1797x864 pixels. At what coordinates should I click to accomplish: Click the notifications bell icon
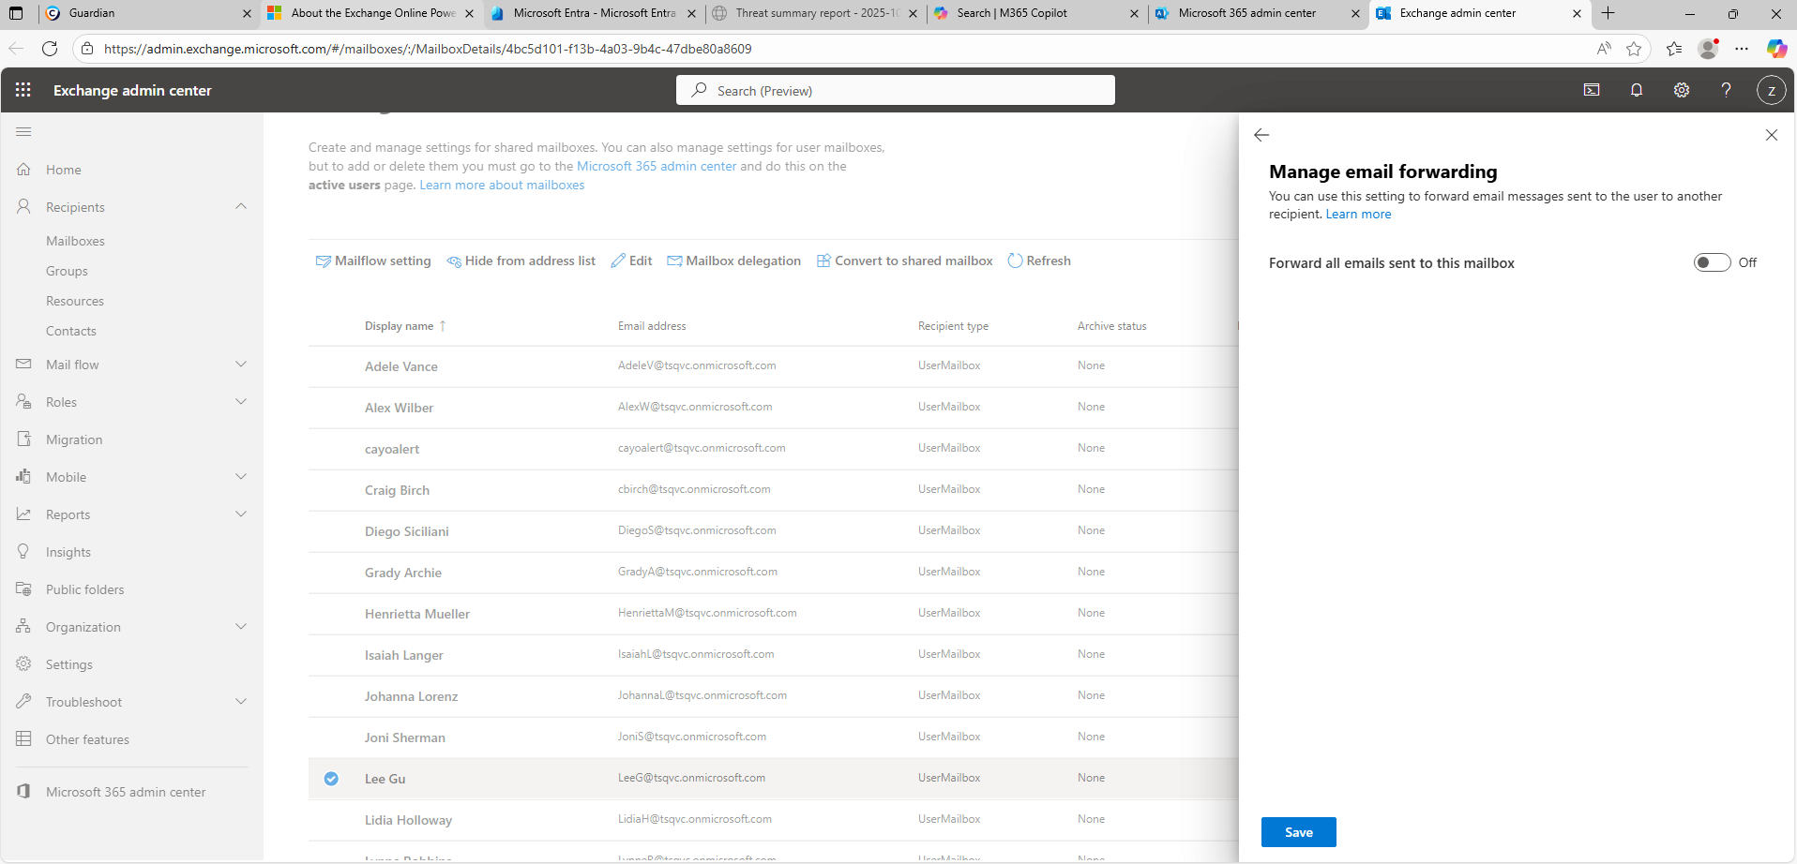point(1636,90)
